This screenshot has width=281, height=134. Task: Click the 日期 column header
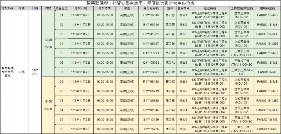click(x=35, y=8)
